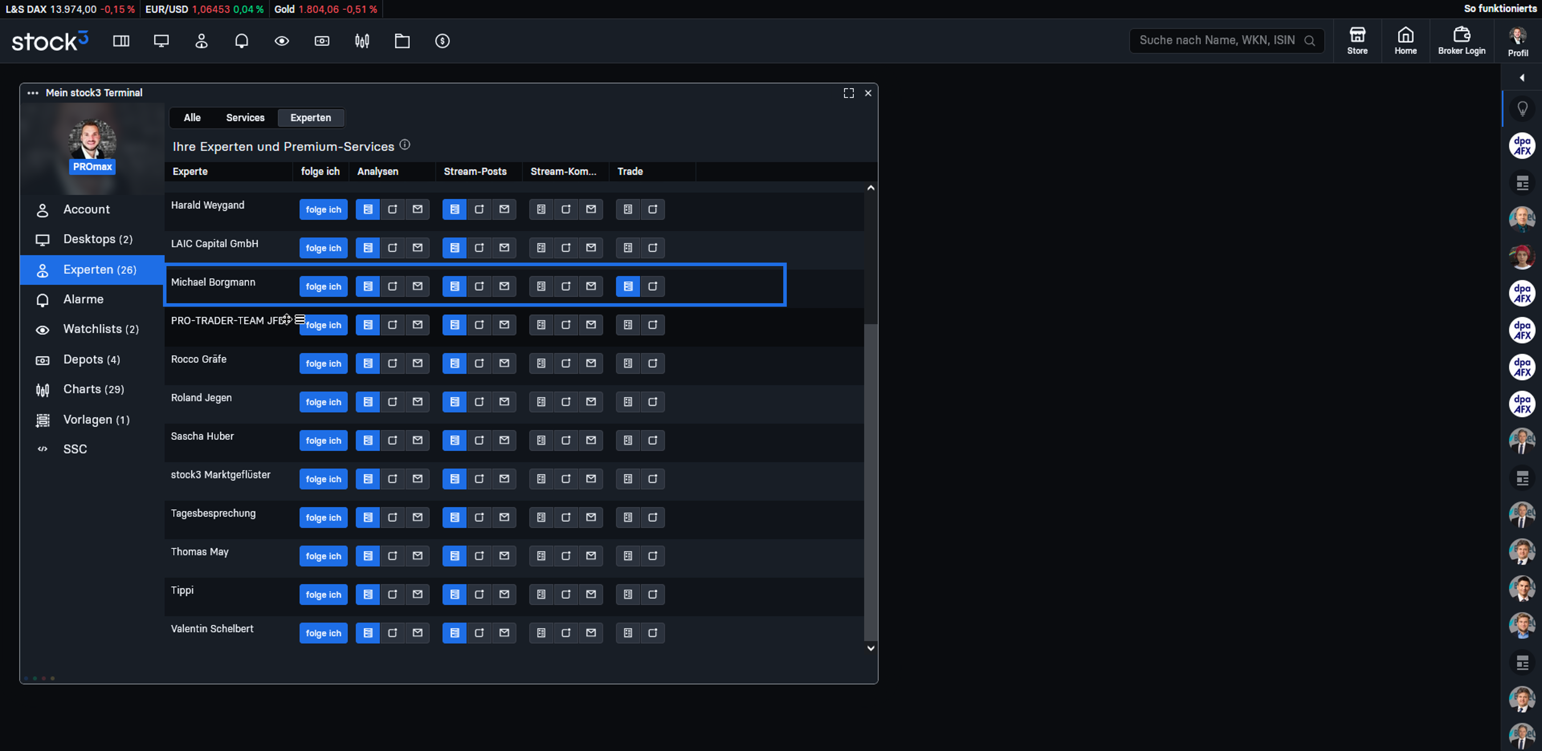Click the info icon beside Premium-Services heading
1542x751 pixels.
point(405,145)
